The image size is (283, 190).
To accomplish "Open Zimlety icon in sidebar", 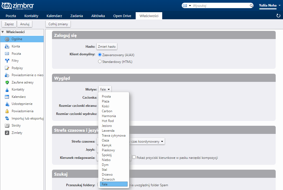I will (7, 133).
